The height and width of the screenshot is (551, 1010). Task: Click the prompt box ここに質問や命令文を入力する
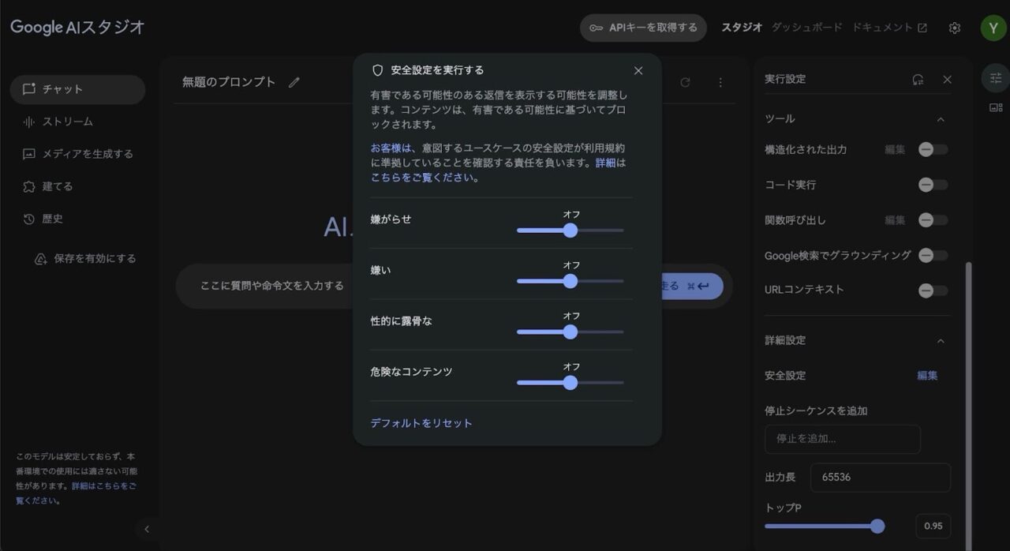point(272,286)
